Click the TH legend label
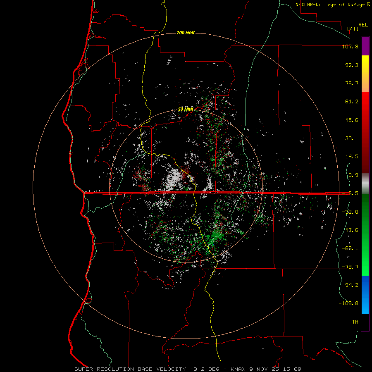The width and height of the screenshot is (372, 372). [355, 322]
